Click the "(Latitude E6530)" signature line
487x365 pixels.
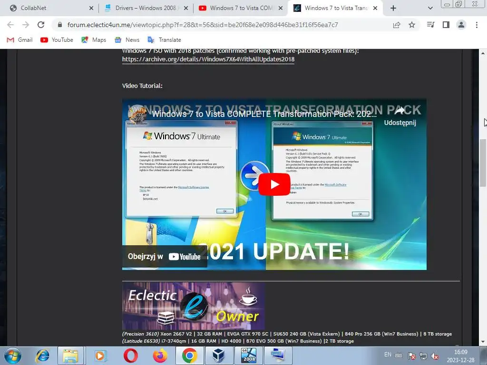pyautogui.click(x=238, y=341)
